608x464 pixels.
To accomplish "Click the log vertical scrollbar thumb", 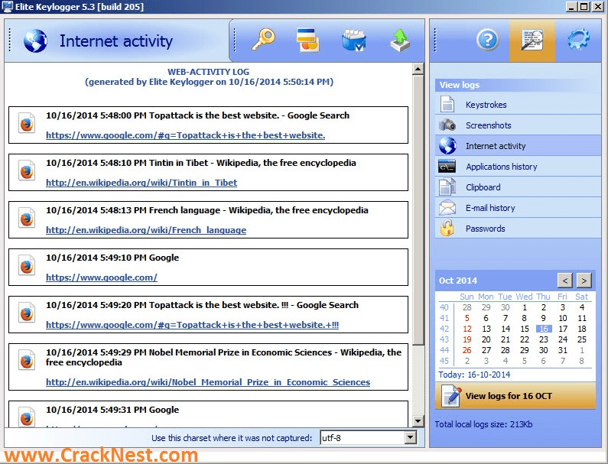I will pyautogui.click(x=418, y=209).
